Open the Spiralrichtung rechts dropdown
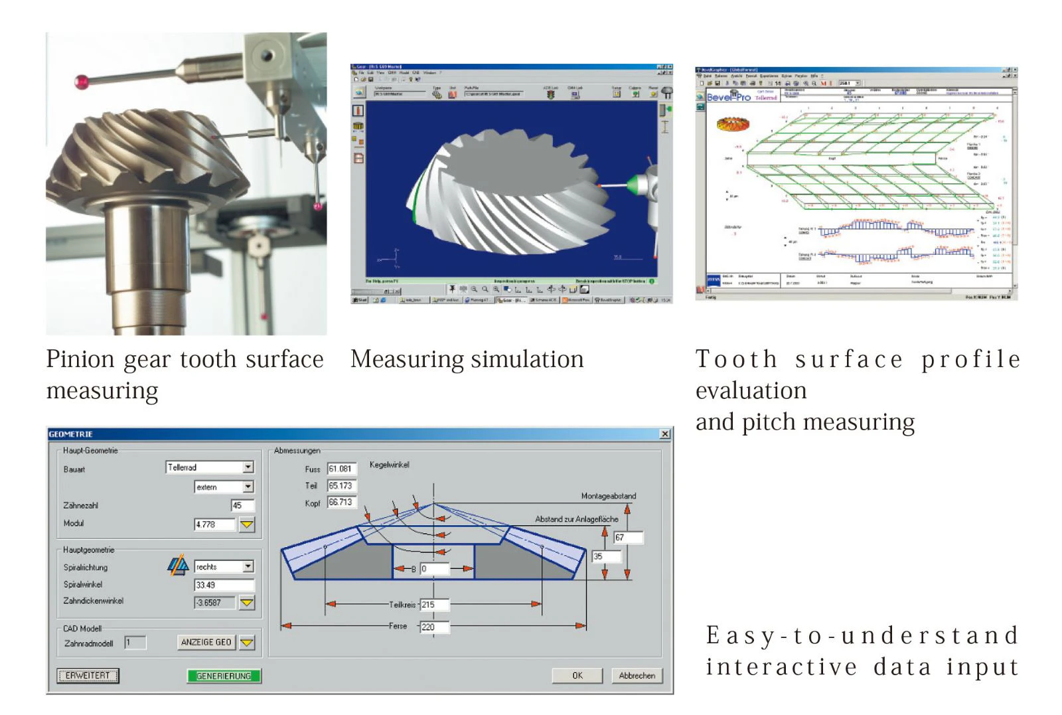The image size is (1062, 715). point(248,567)
